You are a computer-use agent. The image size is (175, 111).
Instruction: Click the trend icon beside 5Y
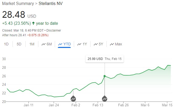(x=96, y=44)
